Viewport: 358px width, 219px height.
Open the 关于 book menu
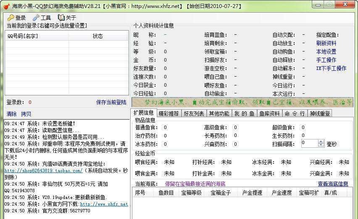(67, 18)
